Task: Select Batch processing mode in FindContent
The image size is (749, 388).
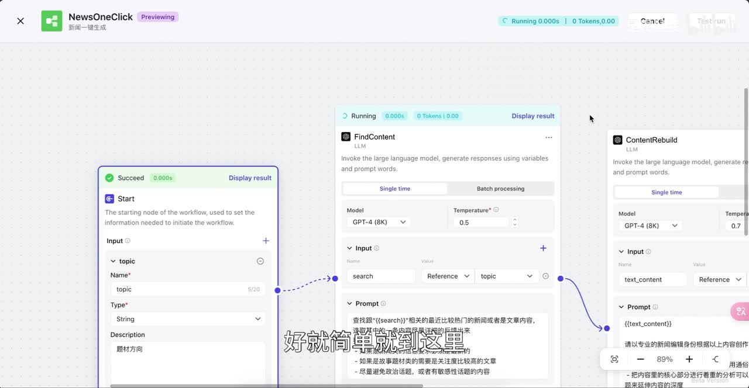Action: click(x=500, y=189)
